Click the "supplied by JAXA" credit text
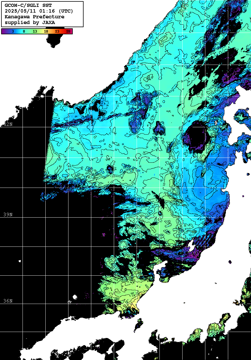 tap(30, 23)
